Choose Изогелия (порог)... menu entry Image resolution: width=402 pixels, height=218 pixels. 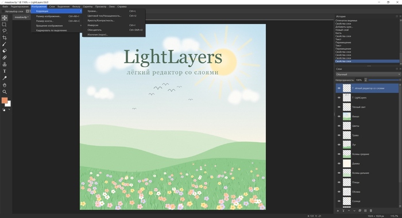114,34
